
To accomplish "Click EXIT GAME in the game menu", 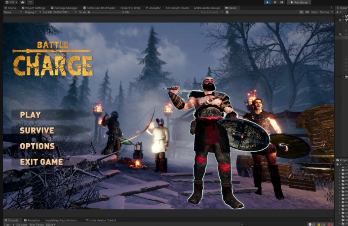I will click(41, 162).
